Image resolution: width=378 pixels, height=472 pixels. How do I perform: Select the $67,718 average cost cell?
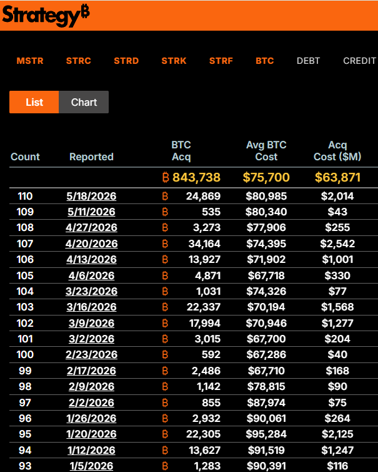(266, 275)
